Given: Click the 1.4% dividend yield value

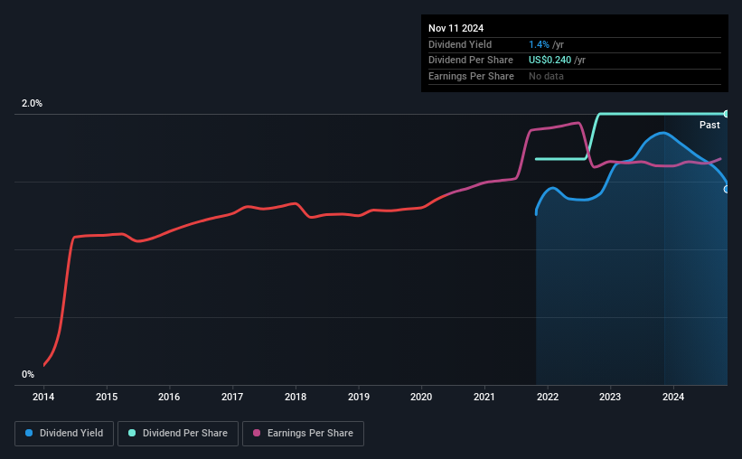Looking at the screenshot, I should 539,44.
